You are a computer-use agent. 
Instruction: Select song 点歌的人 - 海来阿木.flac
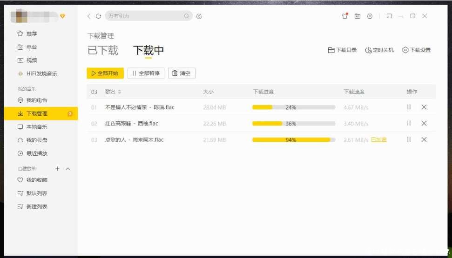pyautogui.click(x=135, y=139)
